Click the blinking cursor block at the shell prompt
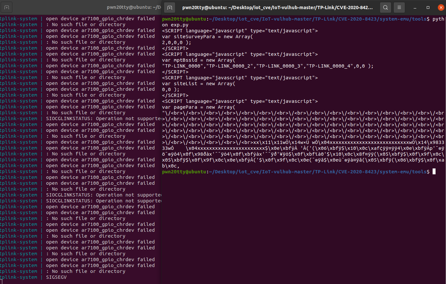The image size is (446, 284). 434,171
